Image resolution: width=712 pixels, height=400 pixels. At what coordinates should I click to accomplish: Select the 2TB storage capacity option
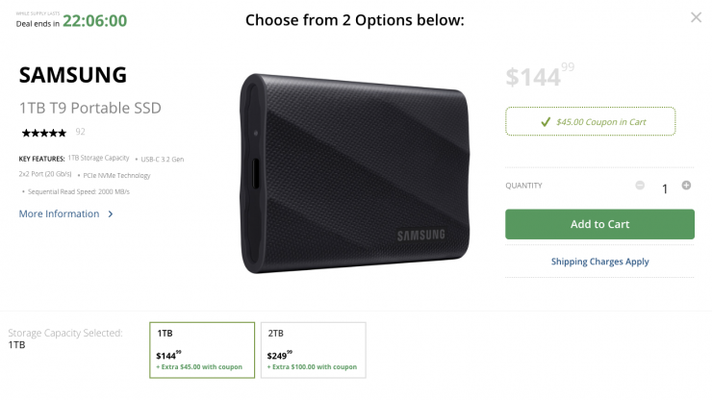pyautogui.click(x=313, y=350)
